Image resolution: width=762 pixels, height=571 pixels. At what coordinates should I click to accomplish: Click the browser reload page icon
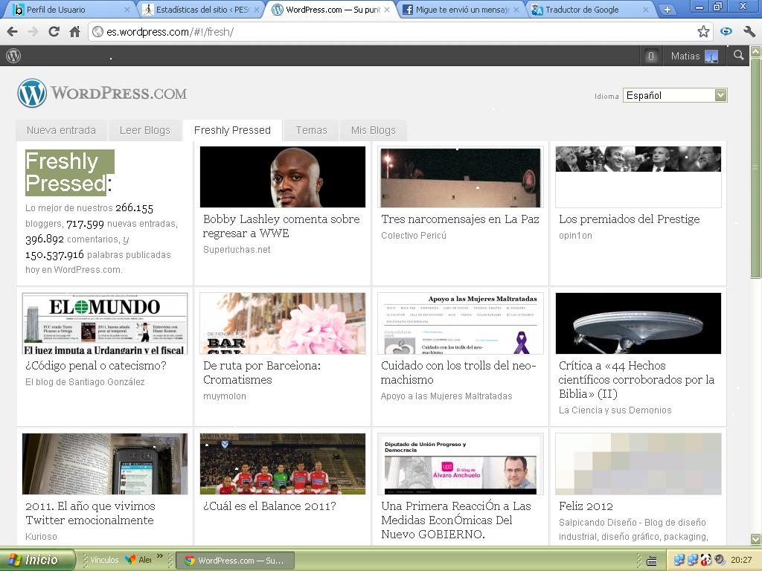pyautogui.click(x=54, y=32)
